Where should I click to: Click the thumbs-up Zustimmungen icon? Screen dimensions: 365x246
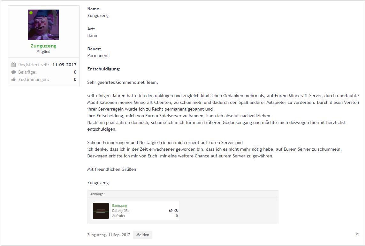(x=13, y=79)
